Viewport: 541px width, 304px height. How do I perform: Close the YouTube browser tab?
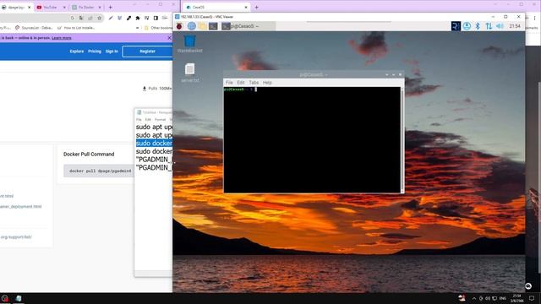(64, 7)
